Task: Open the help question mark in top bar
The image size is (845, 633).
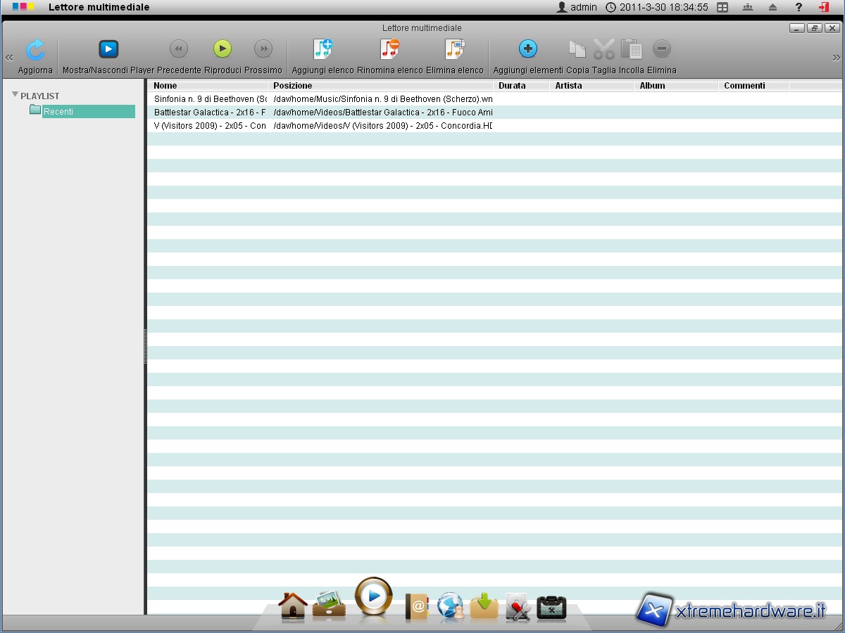Action: [x=799, y=7]
